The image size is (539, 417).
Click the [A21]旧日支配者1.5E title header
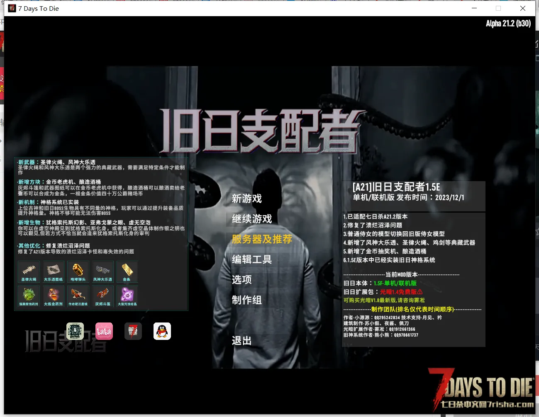pyautogui.click(x=396, y=187)
